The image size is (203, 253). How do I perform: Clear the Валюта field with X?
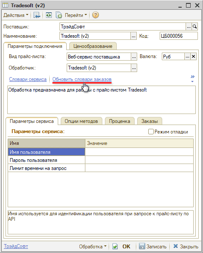[194, 57]
